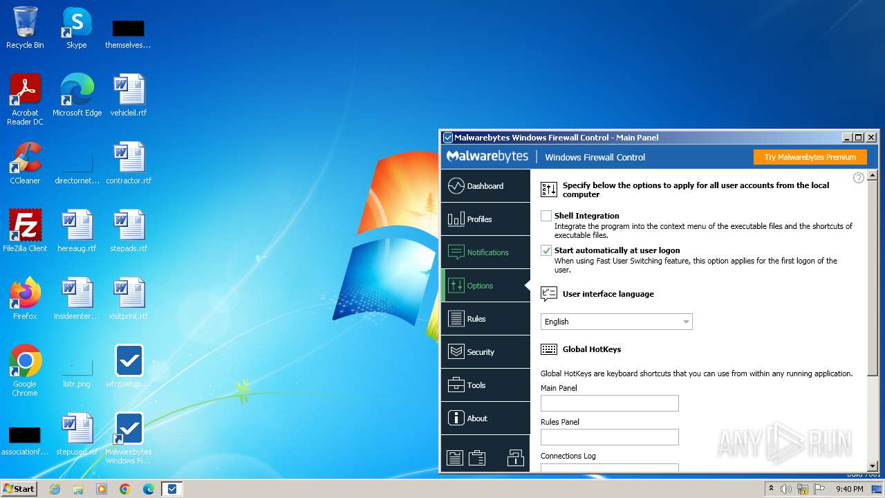
Task: Open the Dashboard section
Action: tap(485, 186)
